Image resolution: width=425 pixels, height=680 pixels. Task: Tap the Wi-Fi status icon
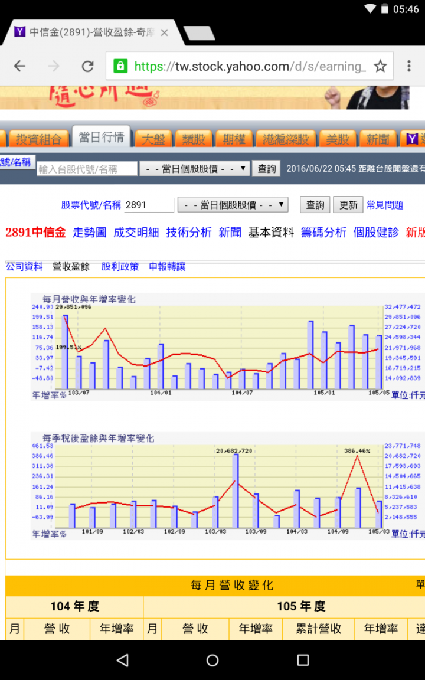click(x=370, y=9)
